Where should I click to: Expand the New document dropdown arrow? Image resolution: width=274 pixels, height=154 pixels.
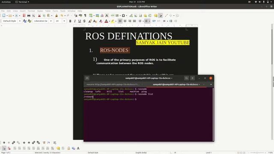click(x=7, y=15)
